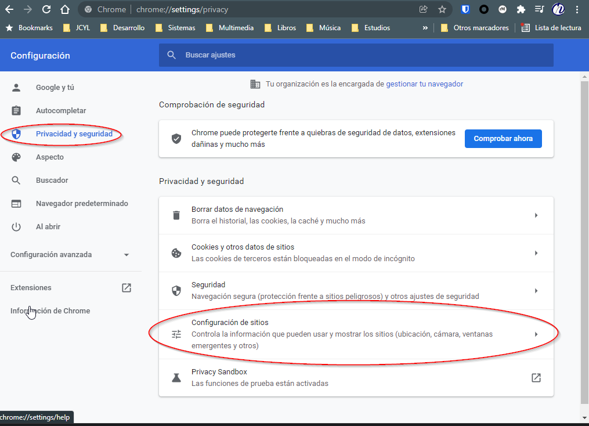Viewport: 589px width, 426px height.
Task: Open Cookies y otros datos de sitios
Action: pos(356,253)
